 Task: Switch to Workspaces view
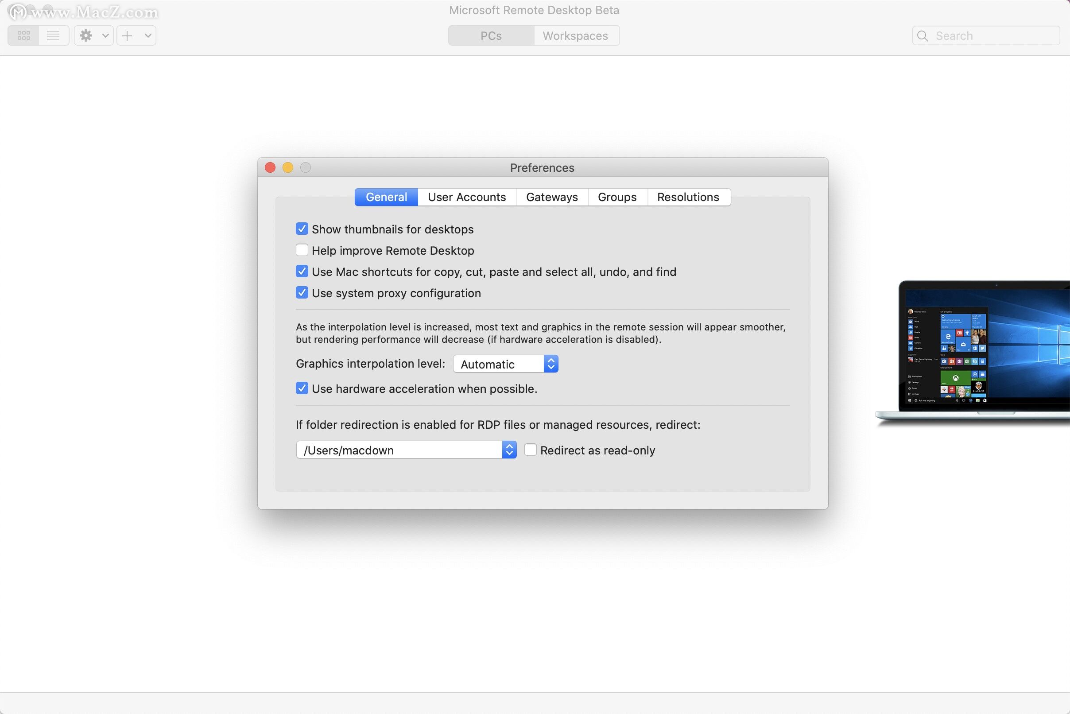575,35
